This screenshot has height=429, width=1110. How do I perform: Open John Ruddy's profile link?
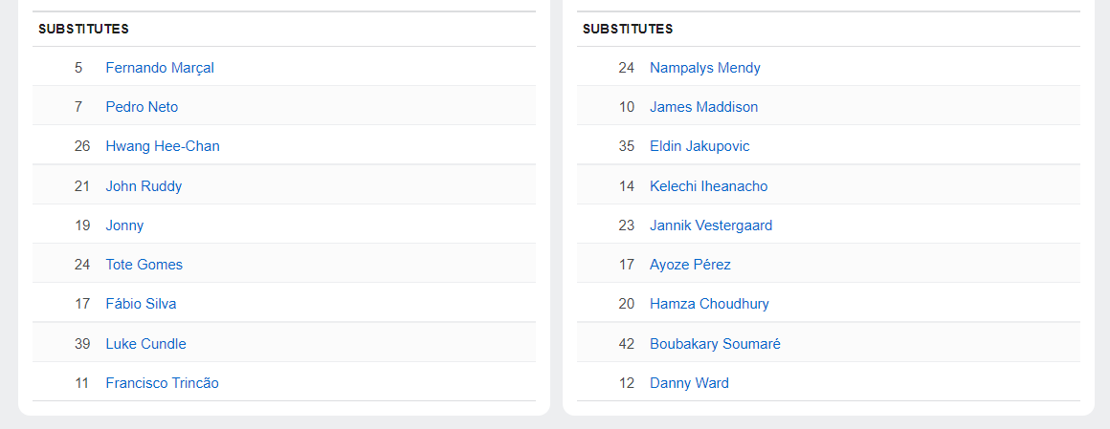144,186
